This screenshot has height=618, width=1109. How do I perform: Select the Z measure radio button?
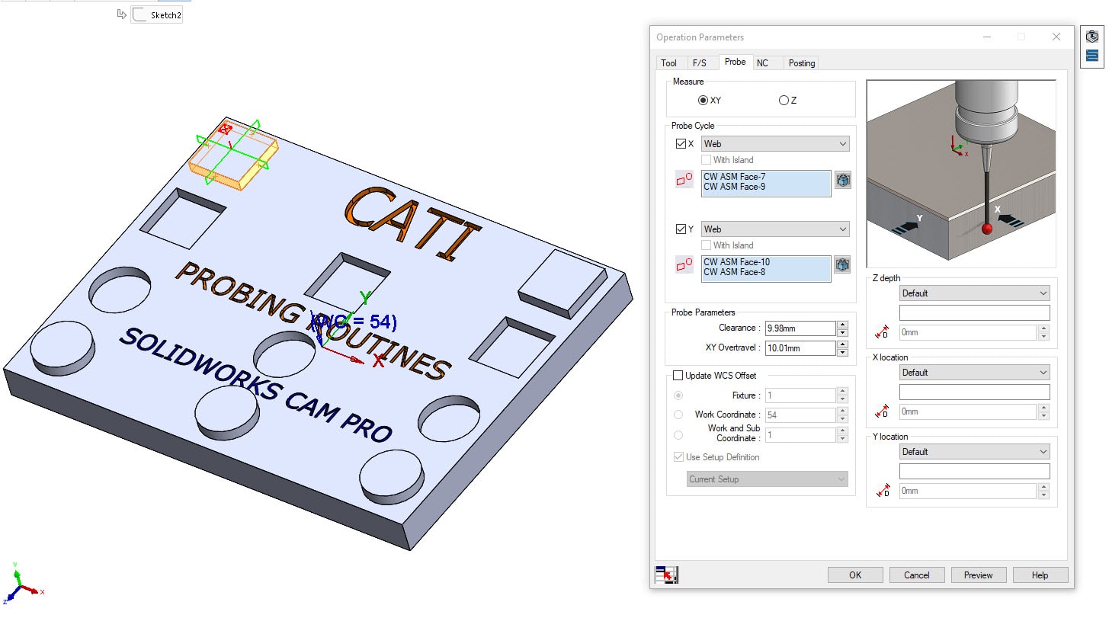click(x=784, y=101)
